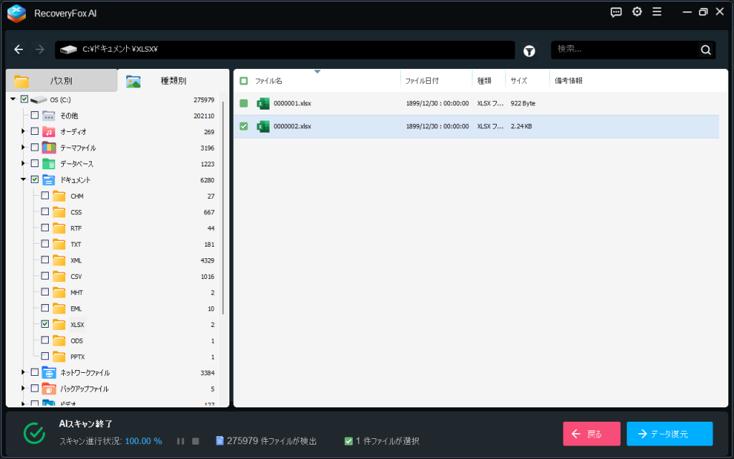Click the 戻る button
734x459 pixels.
[x=591, y=434]
